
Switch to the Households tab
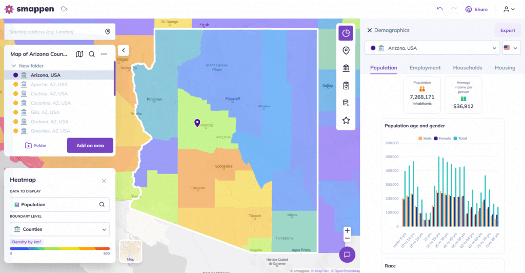point(467,68)
